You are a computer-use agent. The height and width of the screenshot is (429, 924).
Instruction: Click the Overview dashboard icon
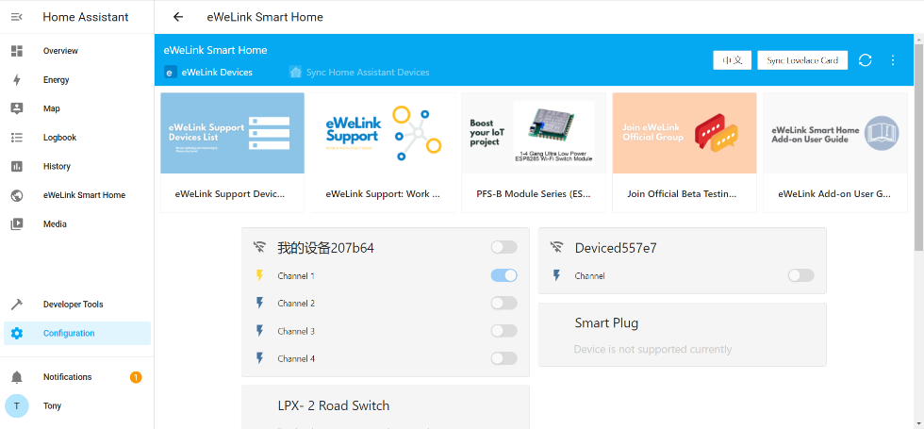click(x=17, y=51)
